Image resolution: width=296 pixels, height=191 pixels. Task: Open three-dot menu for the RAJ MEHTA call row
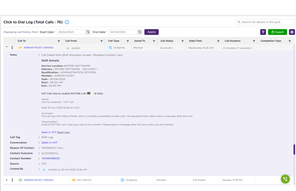[12, 180]
